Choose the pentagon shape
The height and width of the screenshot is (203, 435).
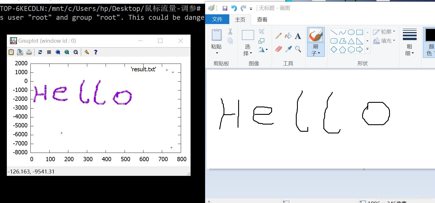pyautogui.click(x=342, y=50)
